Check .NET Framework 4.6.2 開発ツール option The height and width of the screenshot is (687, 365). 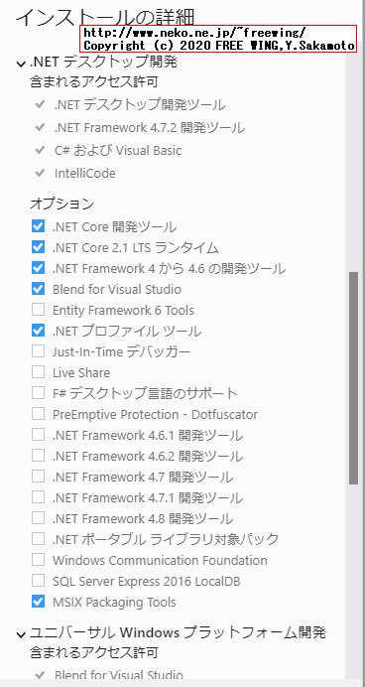38,456
